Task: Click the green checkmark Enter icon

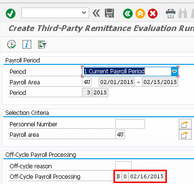Action: point(10,13)
